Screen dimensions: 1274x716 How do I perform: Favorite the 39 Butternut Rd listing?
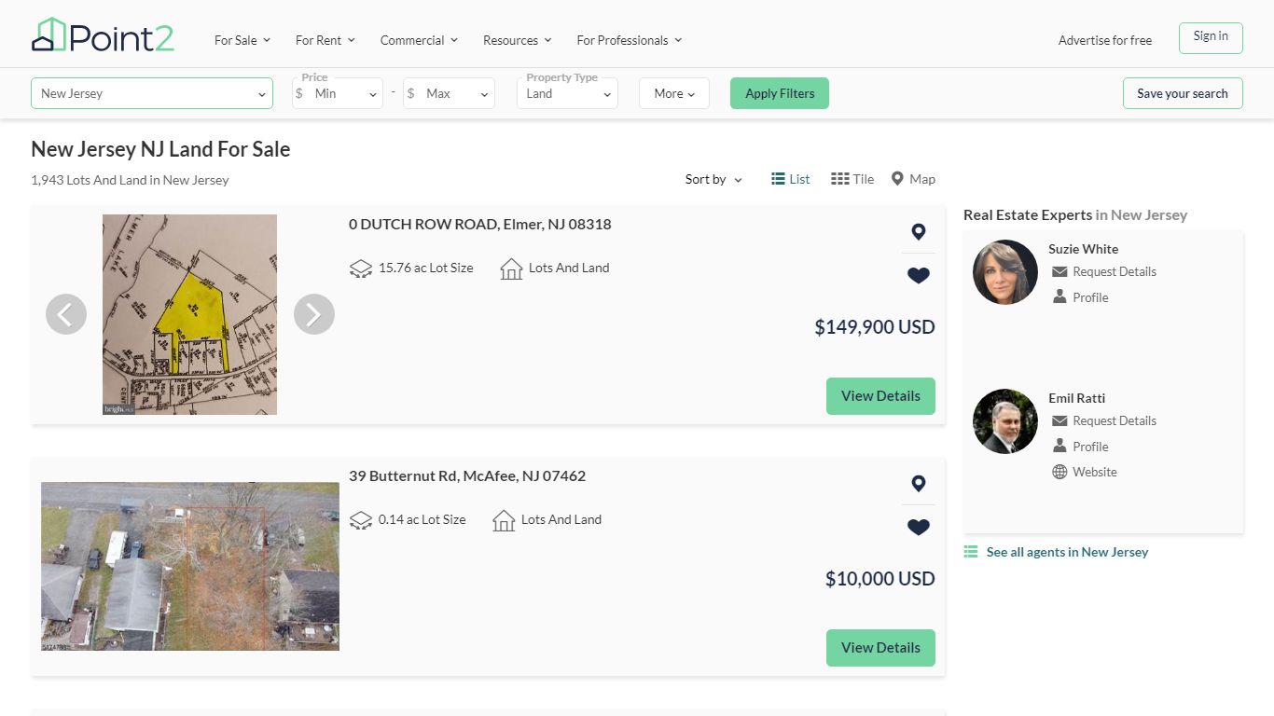coord(919,527)
